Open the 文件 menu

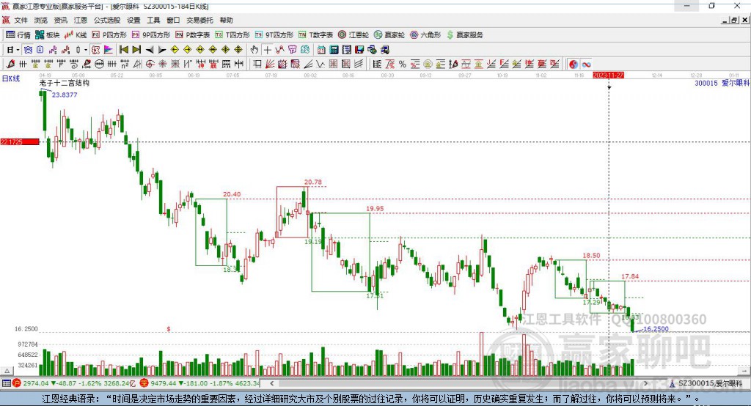click(21, 20)
